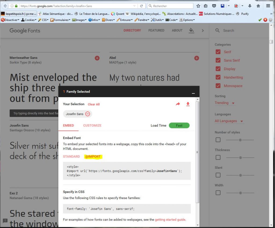The image size is (275, 228).
Task: Add Abel font with plus icon
Action: tap(197, 58)
